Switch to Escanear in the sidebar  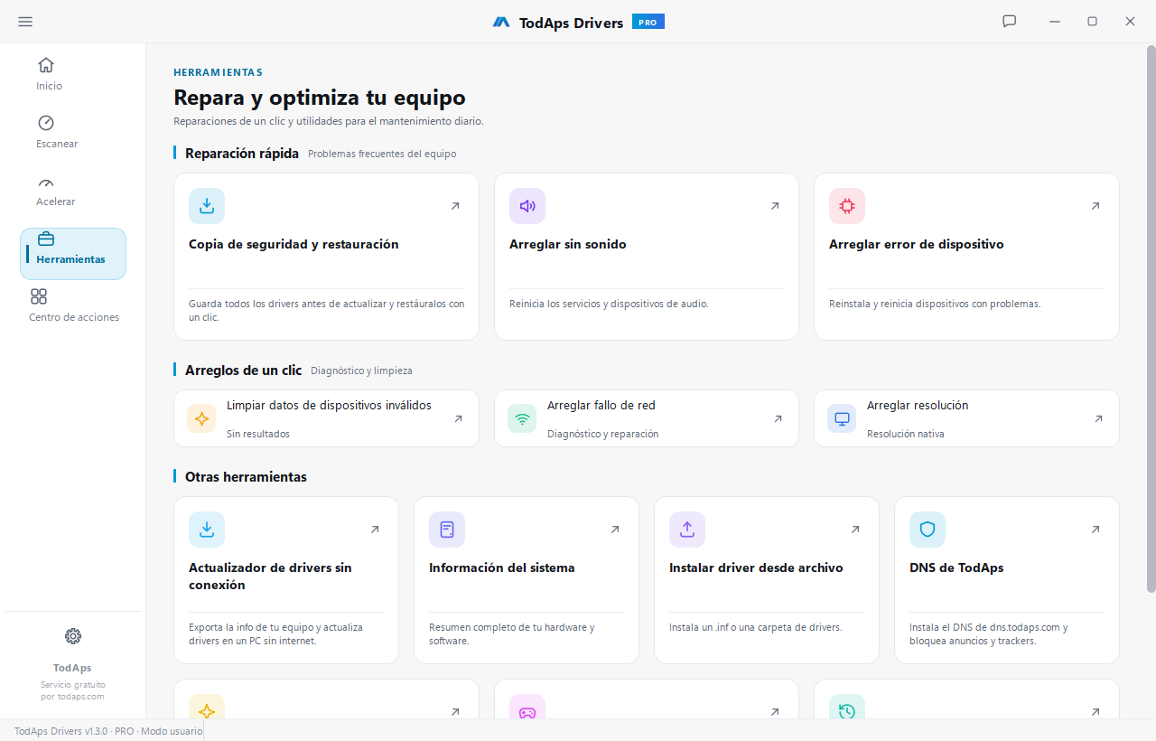click(x=57, y=132)
